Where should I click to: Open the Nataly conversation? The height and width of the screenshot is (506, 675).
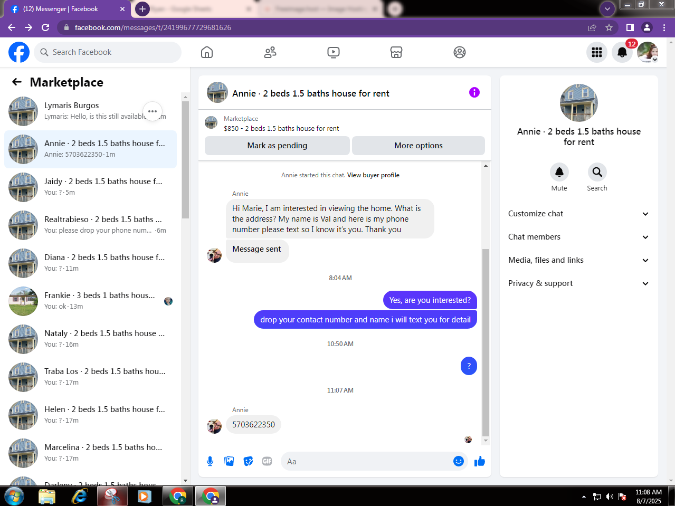click(x=91, y=339)
